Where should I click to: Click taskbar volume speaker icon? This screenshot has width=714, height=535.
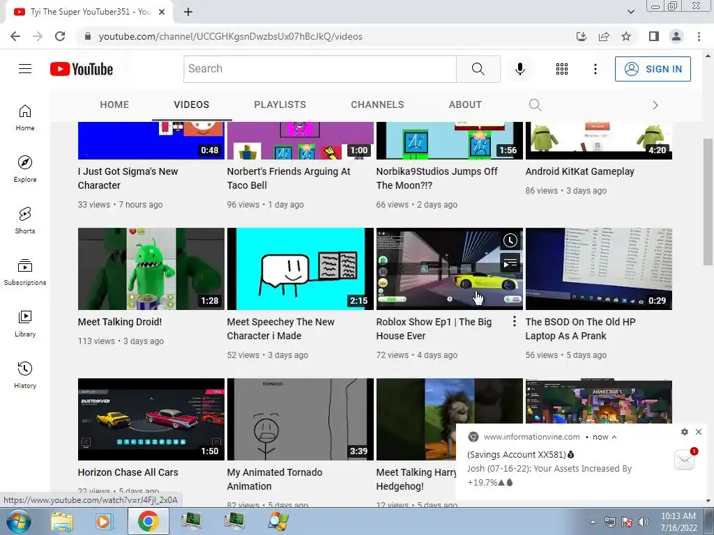tap(644, 522)
